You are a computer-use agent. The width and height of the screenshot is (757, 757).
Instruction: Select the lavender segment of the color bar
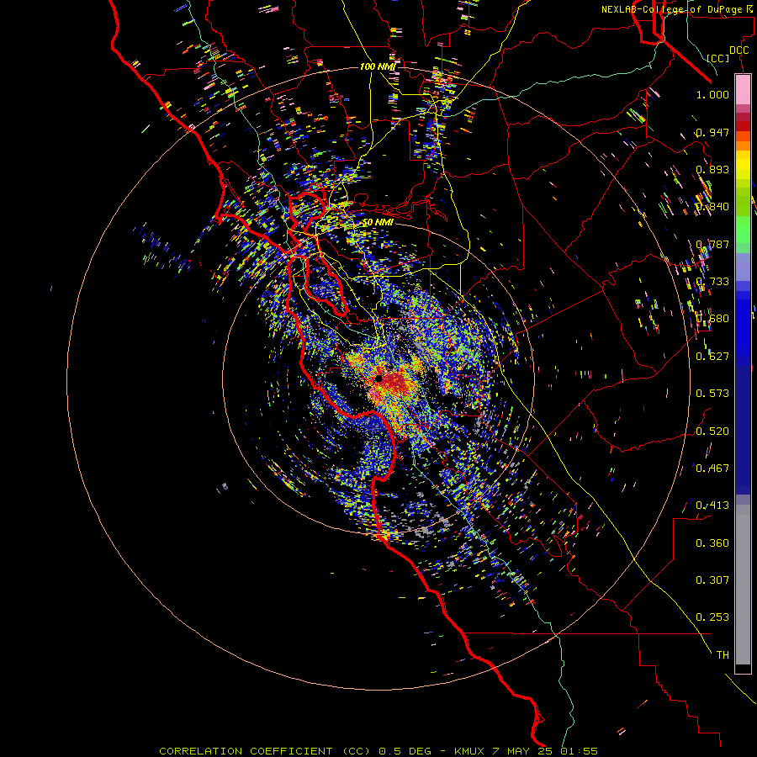(x=743, y=267)
